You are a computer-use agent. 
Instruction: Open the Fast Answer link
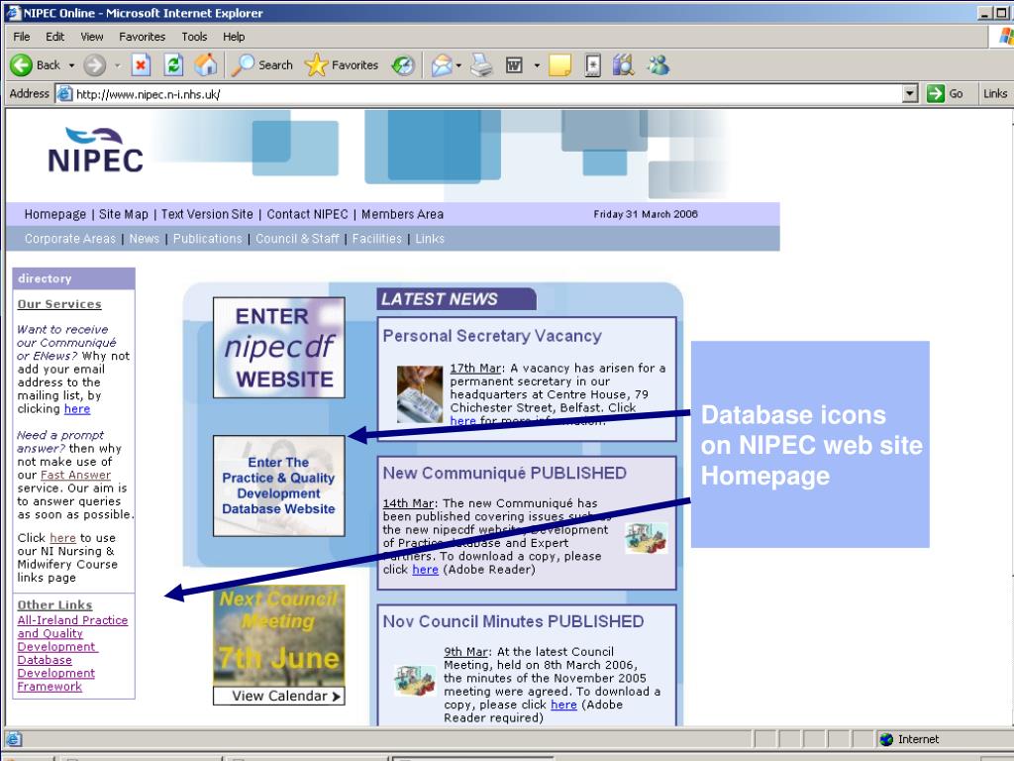[x=75, y=475]
